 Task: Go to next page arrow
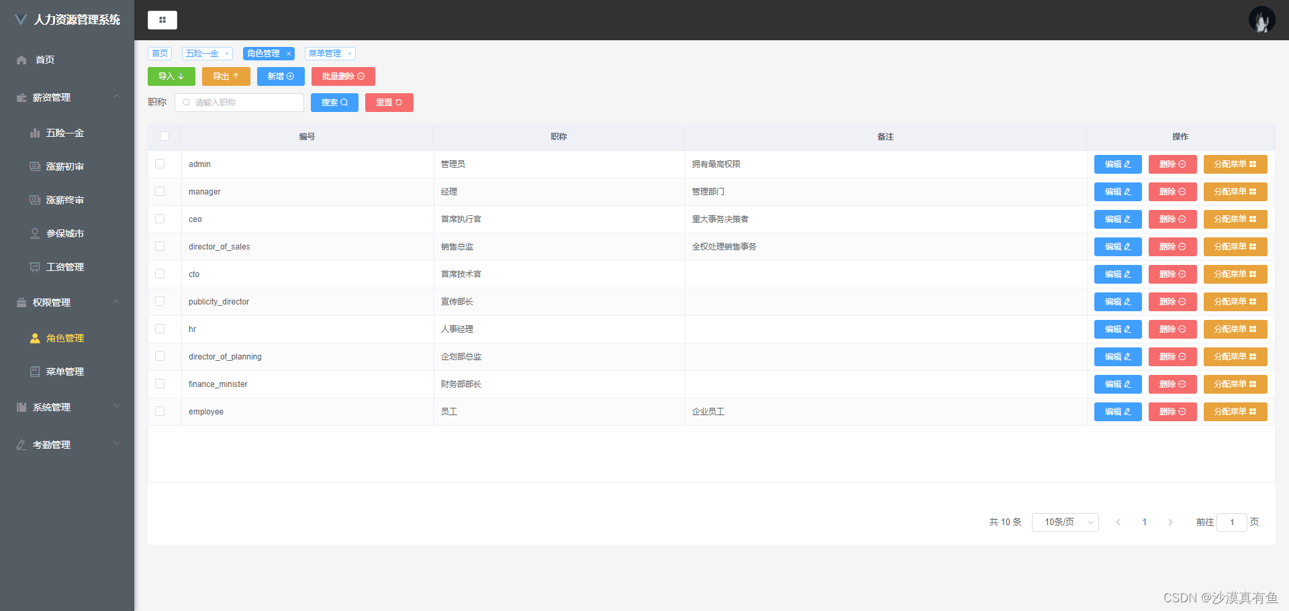click(1170, 522)
